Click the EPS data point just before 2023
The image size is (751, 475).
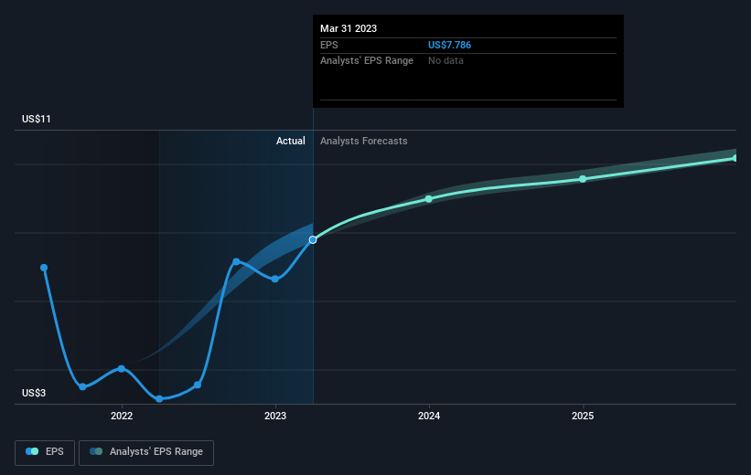[275, 279]
